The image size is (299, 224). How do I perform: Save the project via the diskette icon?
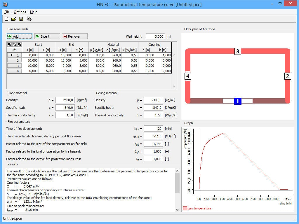point(21,19)
